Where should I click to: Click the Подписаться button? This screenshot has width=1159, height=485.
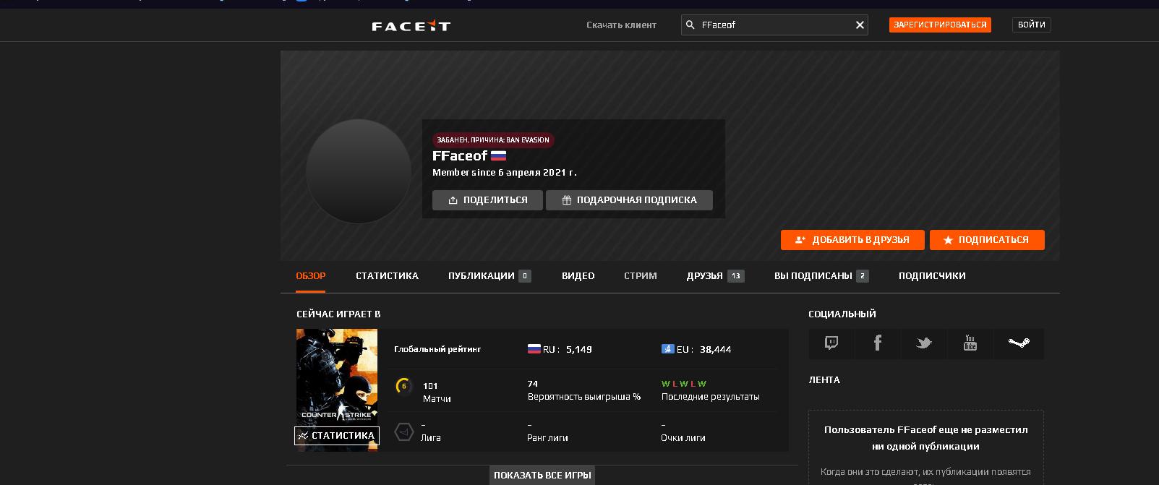coord(987,240)
